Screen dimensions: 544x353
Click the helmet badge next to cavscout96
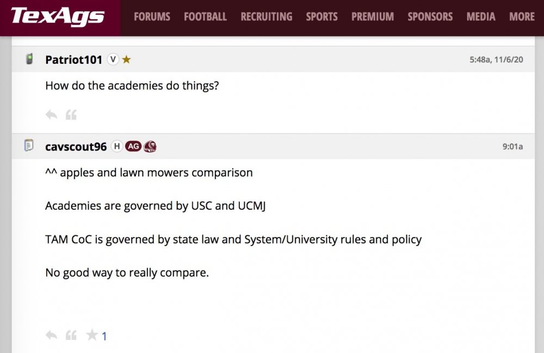click(150, 146)
